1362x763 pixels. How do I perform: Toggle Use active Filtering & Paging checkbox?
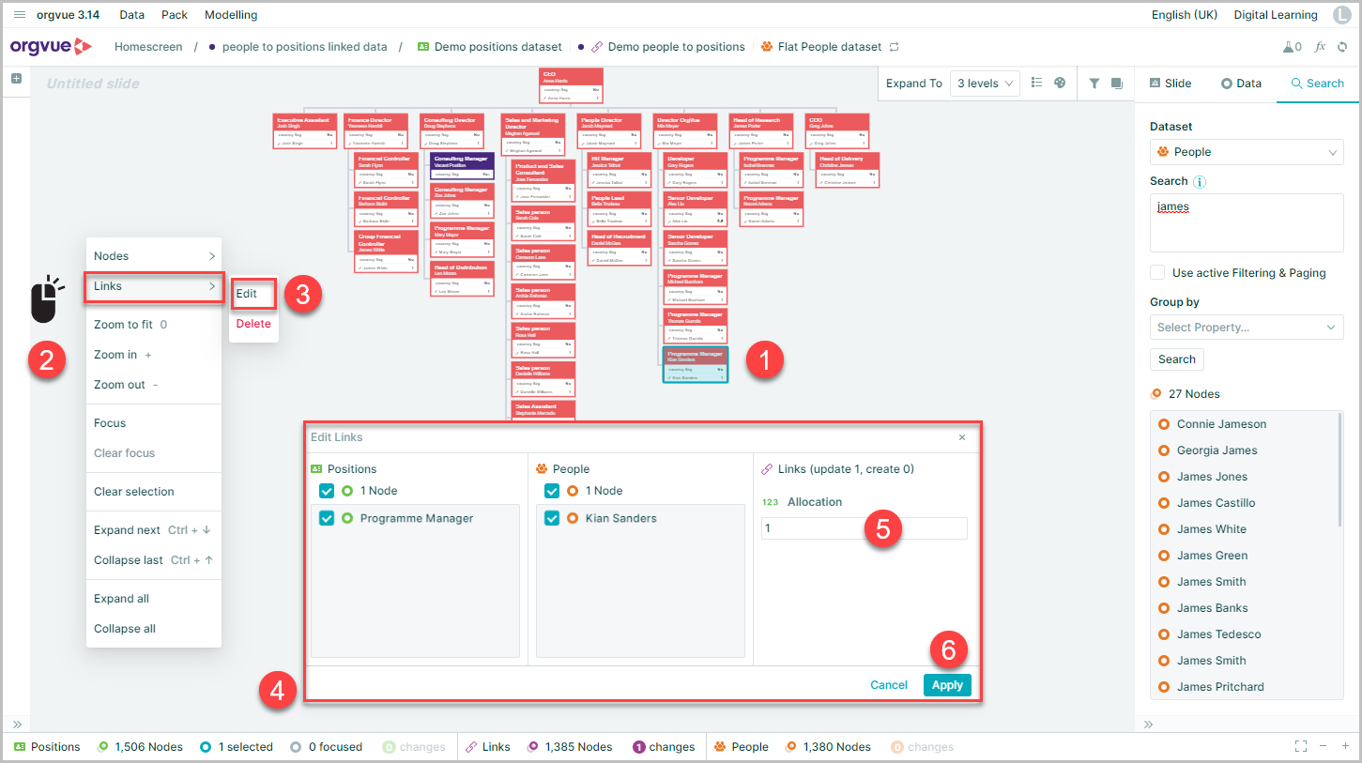[x=1157, y=272]
